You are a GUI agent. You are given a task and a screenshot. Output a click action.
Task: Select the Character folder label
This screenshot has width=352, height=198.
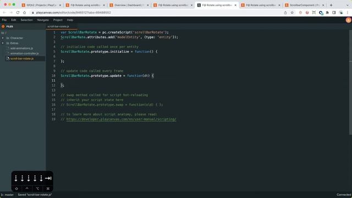pos(16,38)
